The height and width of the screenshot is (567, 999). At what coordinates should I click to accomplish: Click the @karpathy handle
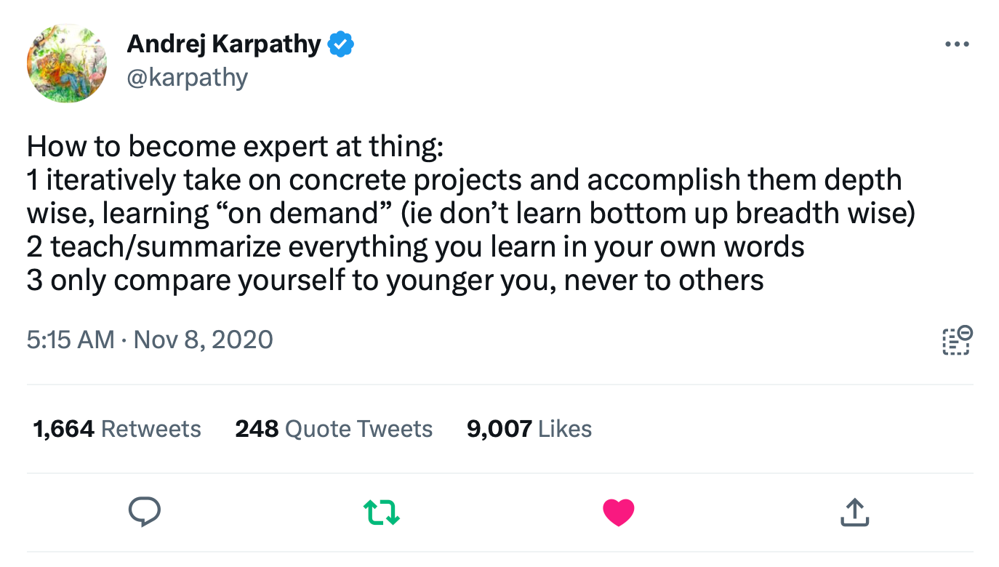tap(188, 76)
